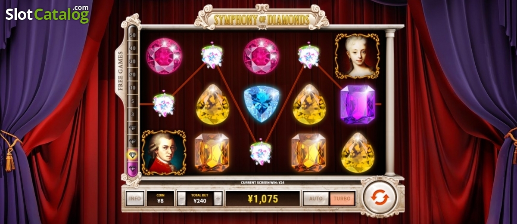The image size is (517, 224).
Task: Click the ¥1,075 balance display
Action: (x=263, y=199)
